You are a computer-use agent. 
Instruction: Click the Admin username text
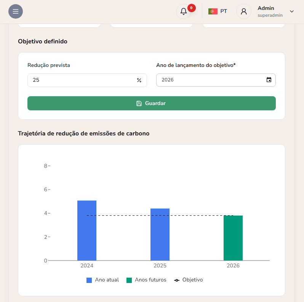coord(266,8)
